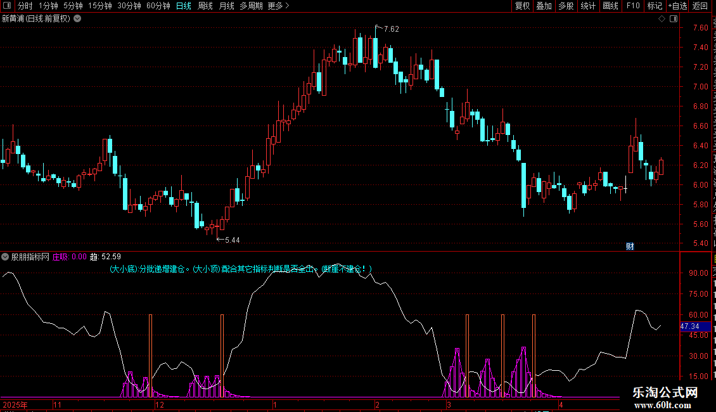Click the 47.34 current value tag

pos(696,326)
